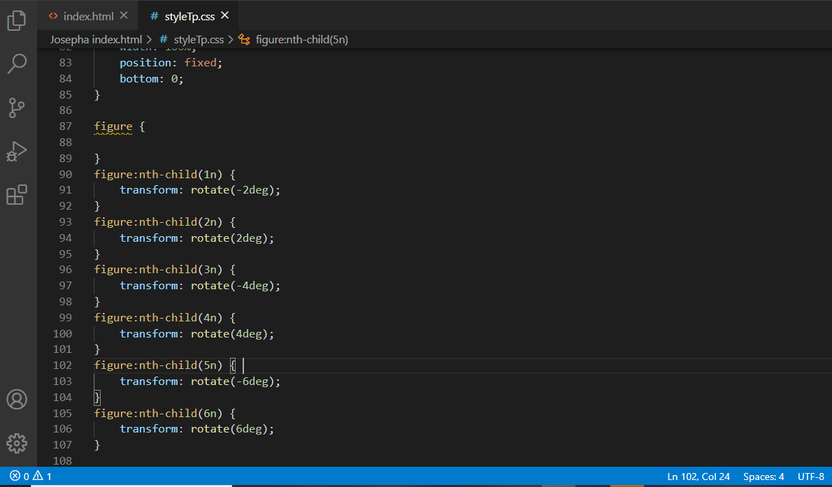Open the Run and Debug view
The height and width of the screenshot is (487, 832).
17,151
